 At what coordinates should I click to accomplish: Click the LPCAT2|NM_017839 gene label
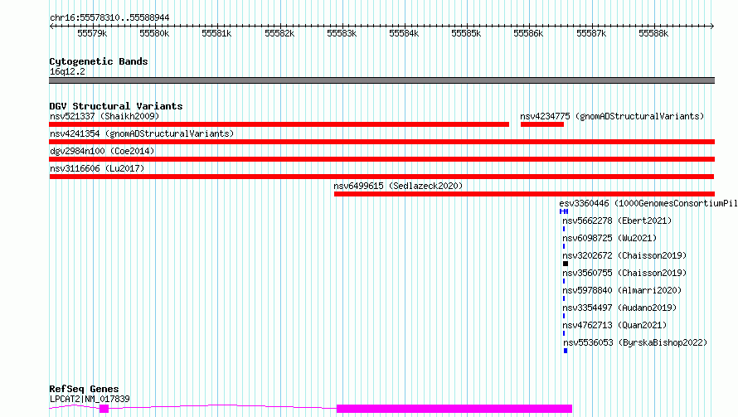[90, 399]
